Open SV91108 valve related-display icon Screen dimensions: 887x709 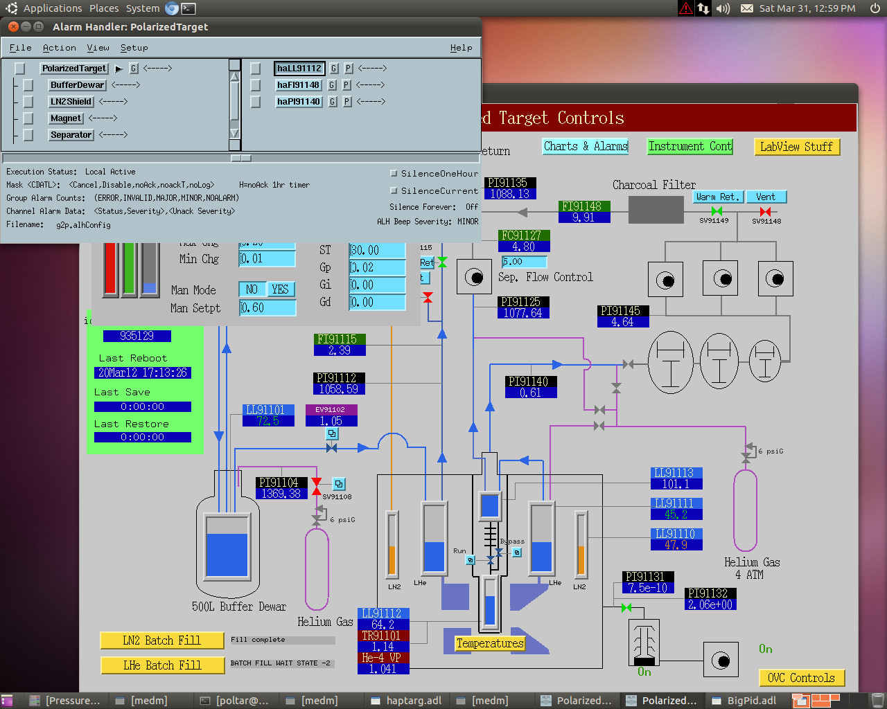tap(339, 484)
